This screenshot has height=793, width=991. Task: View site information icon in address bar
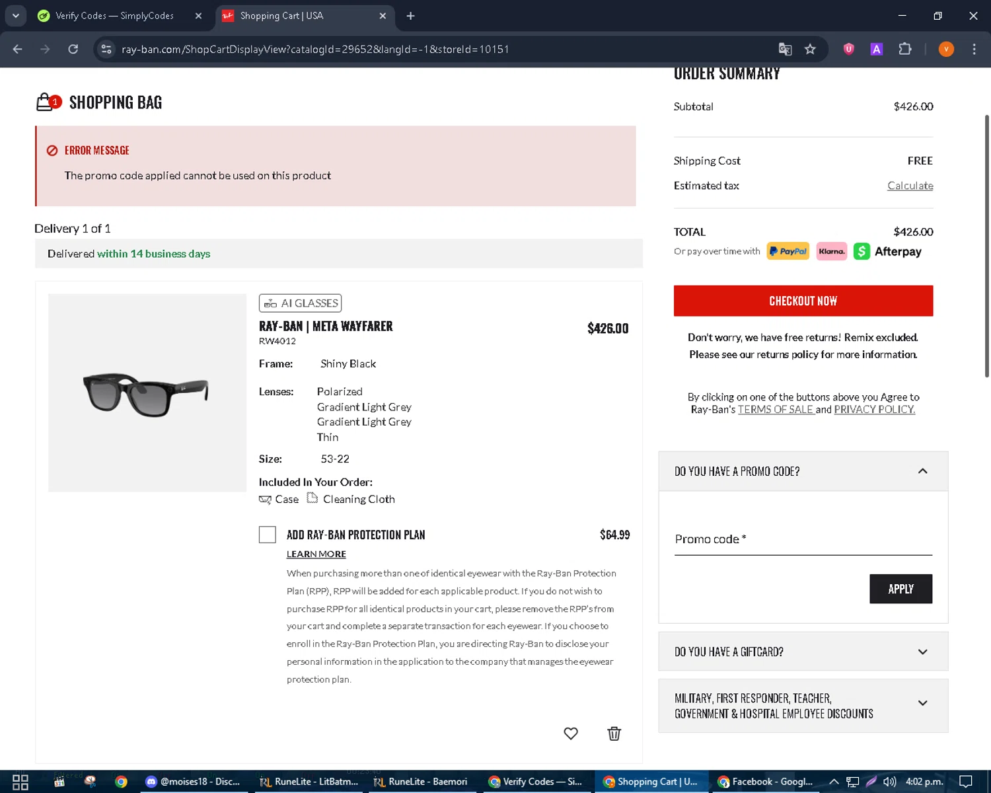[x=106, y=49]
